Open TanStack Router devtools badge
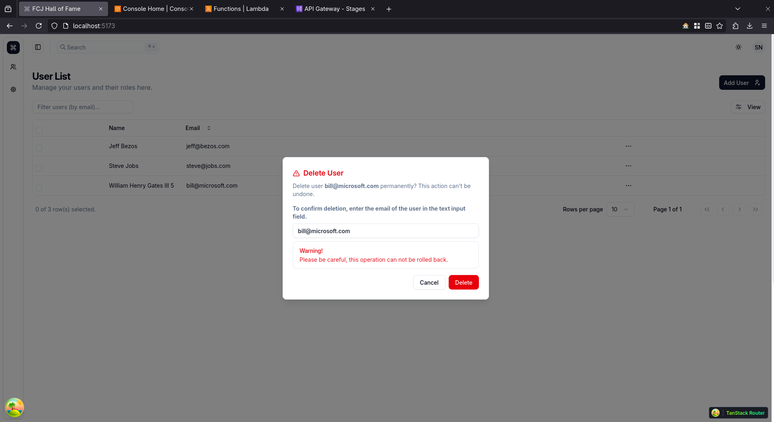774x422 pixels. pyautogui.click(x=739, y=413)
